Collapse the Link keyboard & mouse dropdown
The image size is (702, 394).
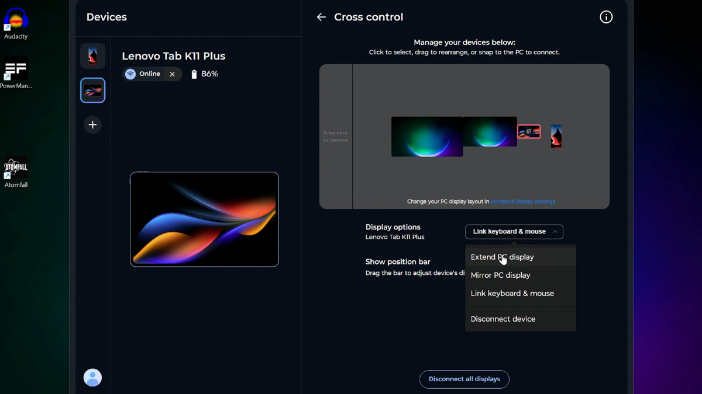pos(514,232)
